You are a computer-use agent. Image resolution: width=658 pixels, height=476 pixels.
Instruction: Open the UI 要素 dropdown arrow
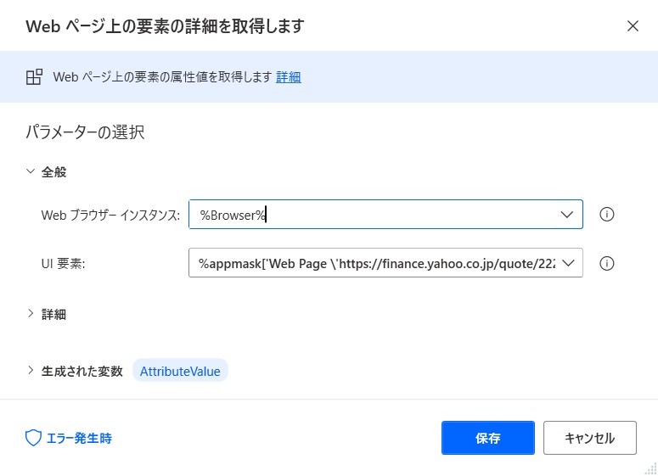(x=568, y=263)
